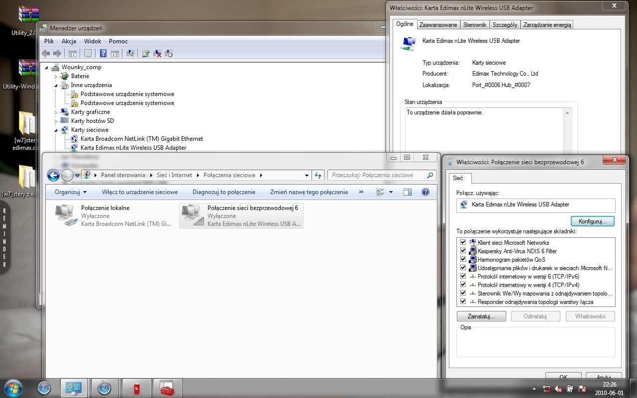Viewport: 637px width, 398px height.
Task: Switch to Zarządzanie energią tab
Action: (547, 24)
